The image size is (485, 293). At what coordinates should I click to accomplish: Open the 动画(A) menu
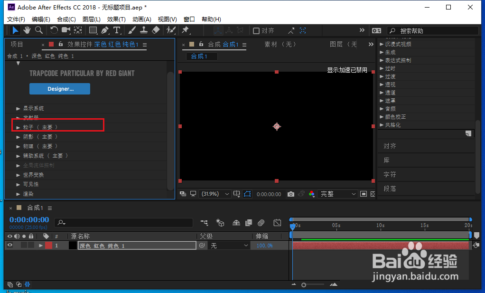142,19
